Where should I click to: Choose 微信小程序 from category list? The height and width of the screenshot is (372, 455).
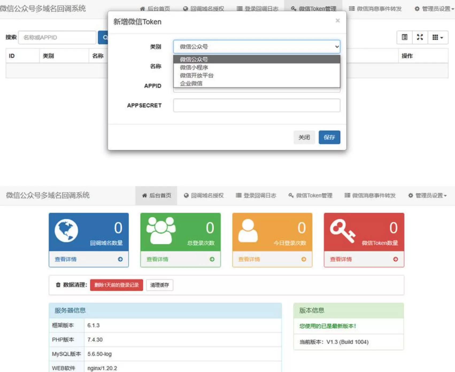[257, 67]
